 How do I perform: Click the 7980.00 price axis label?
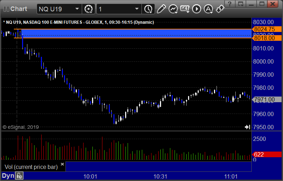point(263,88)
